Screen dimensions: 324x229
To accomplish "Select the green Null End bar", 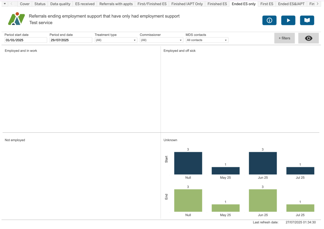I will click(188, 200).
